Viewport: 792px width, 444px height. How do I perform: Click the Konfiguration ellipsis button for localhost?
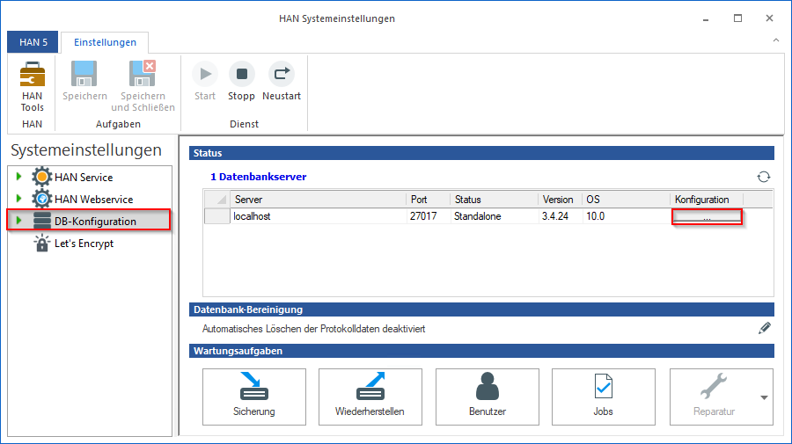click(x=707, y=216)
